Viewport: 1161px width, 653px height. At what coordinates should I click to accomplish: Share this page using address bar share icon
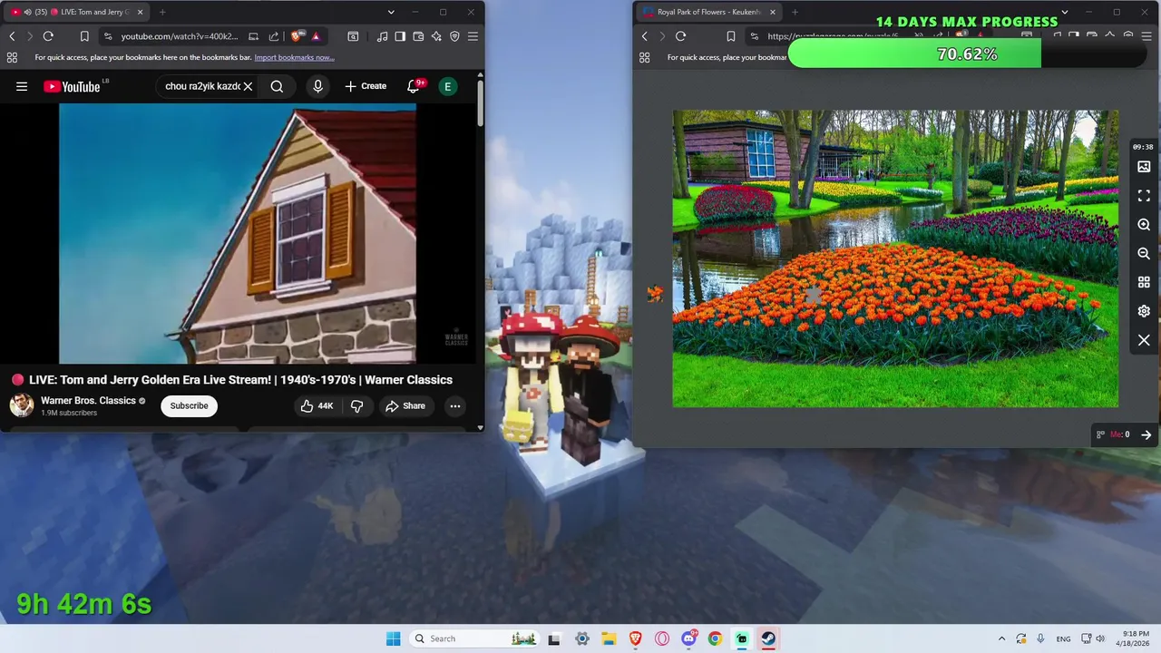coord(274,36)
